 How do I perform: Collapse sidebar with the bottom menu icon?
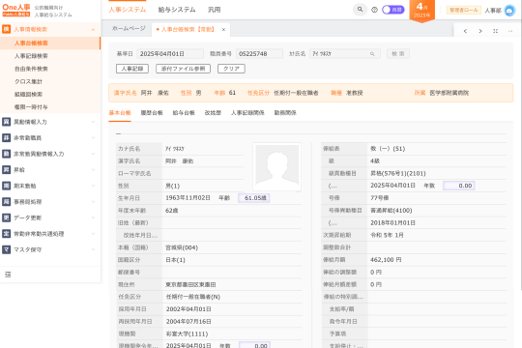8,275
